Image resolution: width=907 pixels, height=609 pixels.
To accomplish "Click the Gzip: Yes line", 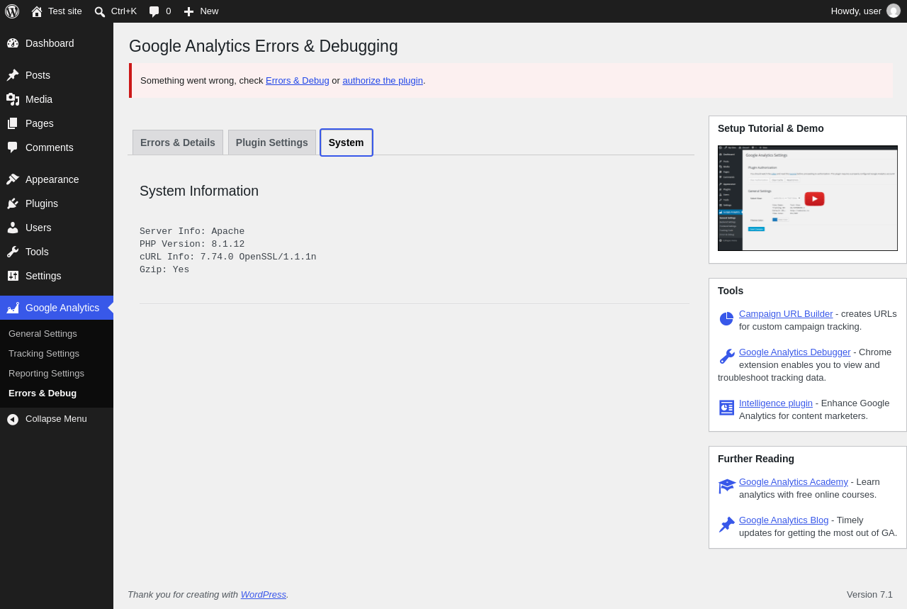I will tap(164, 269).
